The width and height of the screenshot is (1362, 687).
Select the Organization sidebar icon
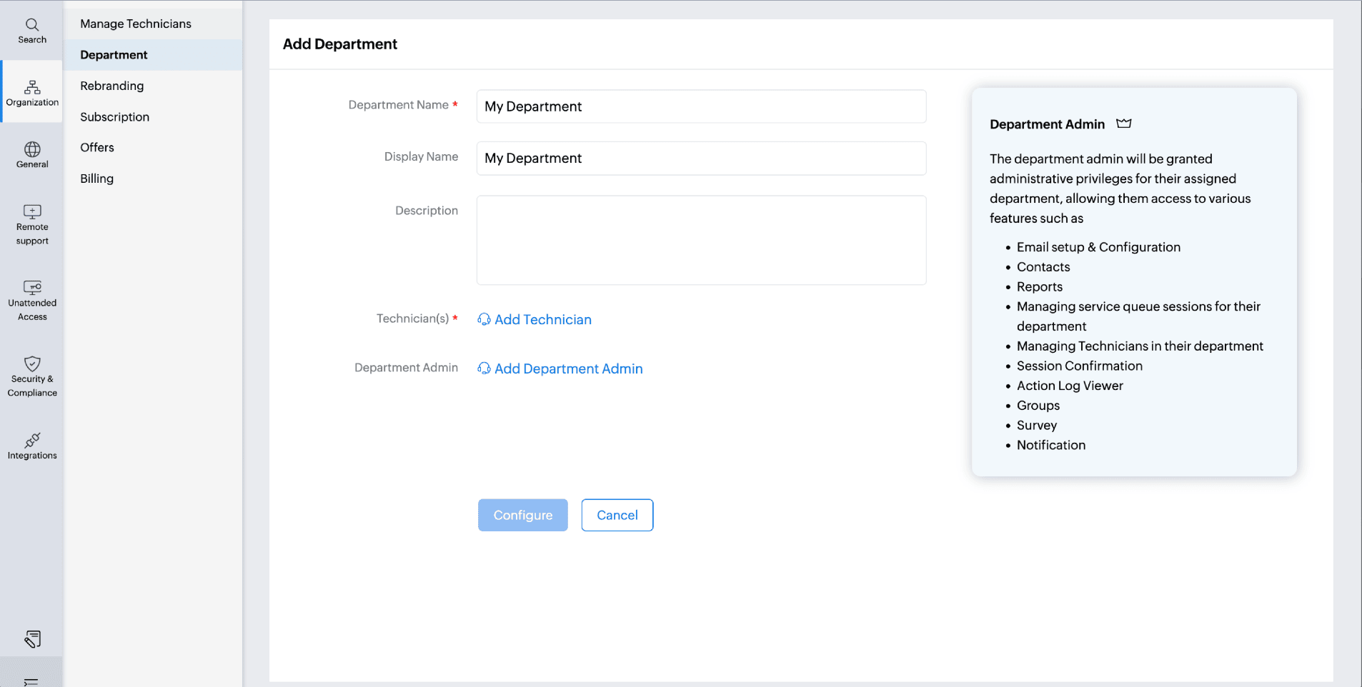32,93
